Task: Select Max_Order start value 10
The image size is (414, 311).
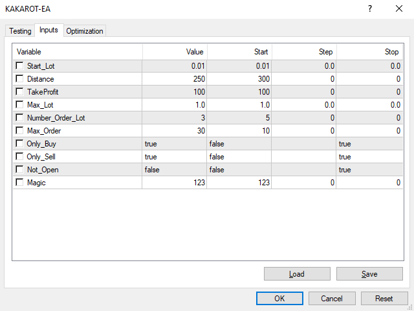Action: (x=239, y=131)
